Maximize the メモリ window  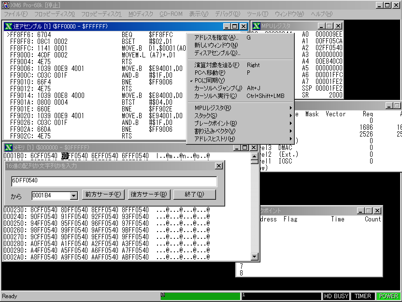(x=245, y=148)
